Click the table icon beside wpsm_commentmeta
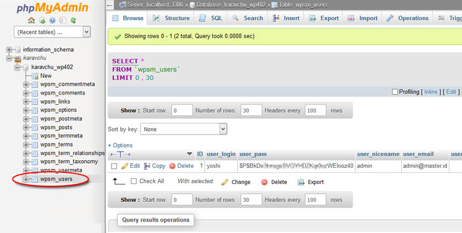Viewport: 462px width, 233px height. tap(35, 84)
